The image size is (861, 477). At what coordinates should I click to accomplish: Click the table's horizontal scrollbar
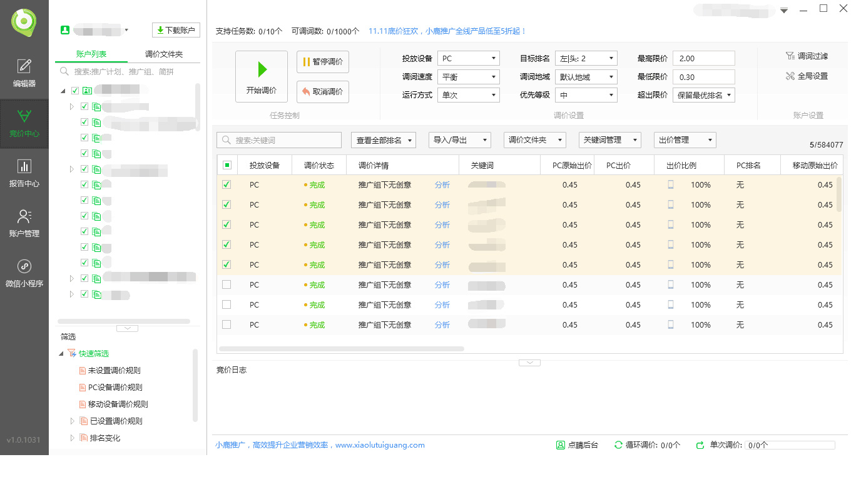coord(342,349)
